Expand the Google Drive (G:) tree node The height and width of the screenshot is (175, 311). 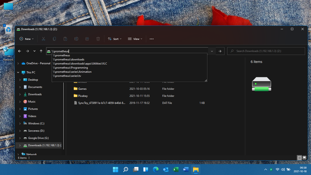click(20, 138)
